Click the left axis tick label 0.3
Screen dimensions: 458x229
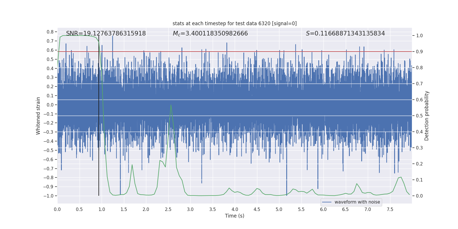(x=50, y=78)
